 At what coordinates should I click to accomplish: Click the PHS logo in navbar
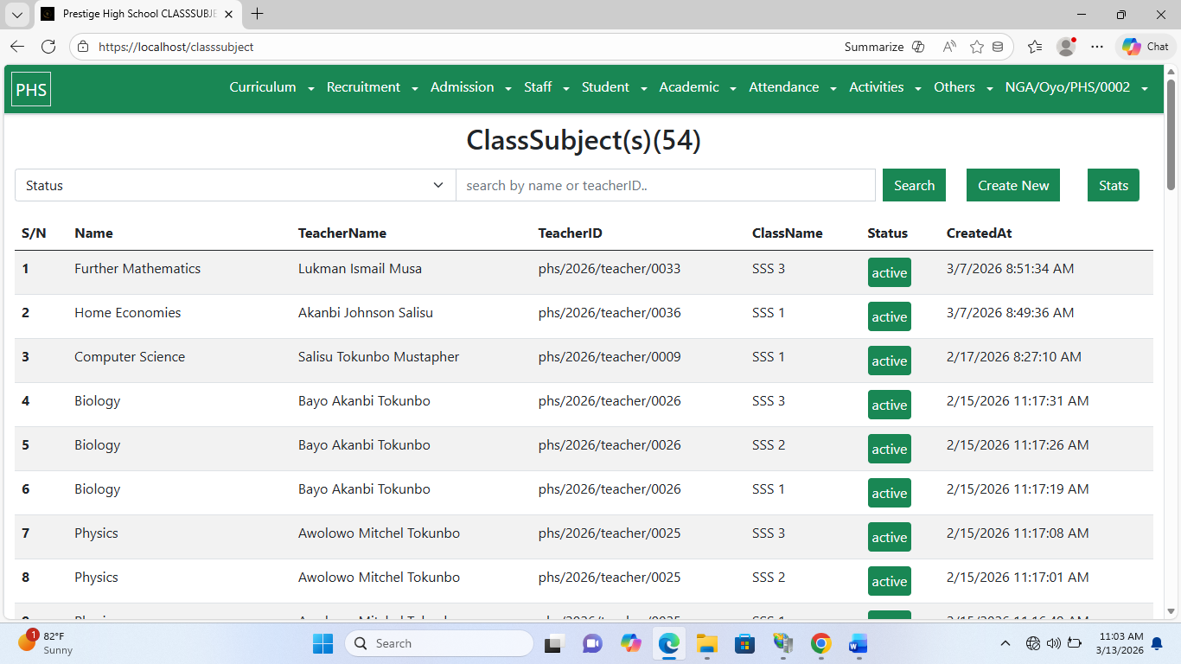click(31, 90)
